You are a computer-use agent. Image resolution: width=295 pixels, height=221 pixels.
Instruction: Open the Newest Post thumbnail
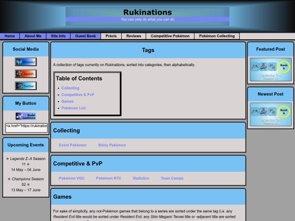click(270, 115)
